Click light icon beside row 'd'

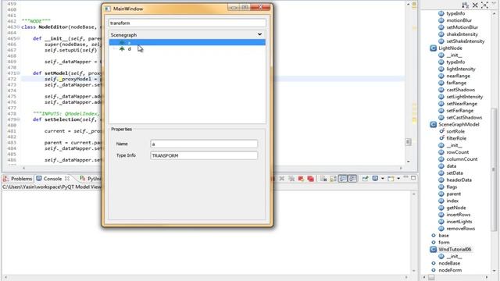[x=122, y=48]
